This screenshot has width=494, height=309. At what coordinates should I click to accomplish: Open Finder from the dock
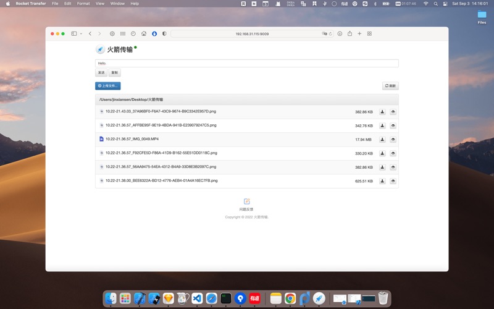point(111,298)
